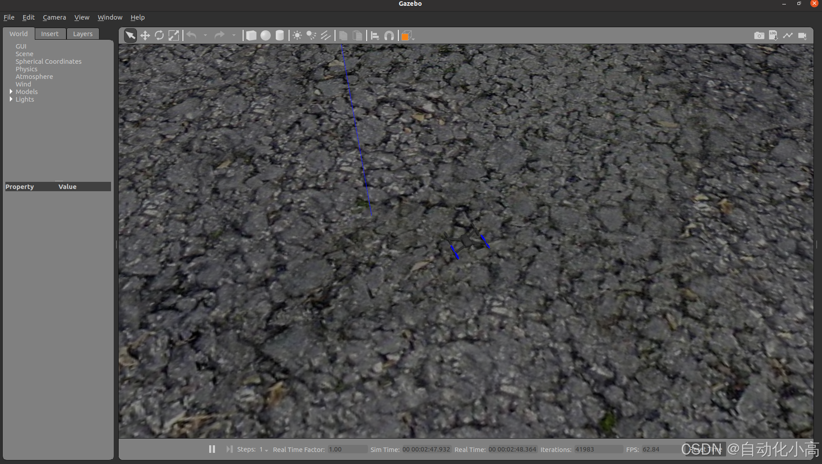Open the redo history dropdown arrow
822x464 pixels.
[x=234, y=35]
